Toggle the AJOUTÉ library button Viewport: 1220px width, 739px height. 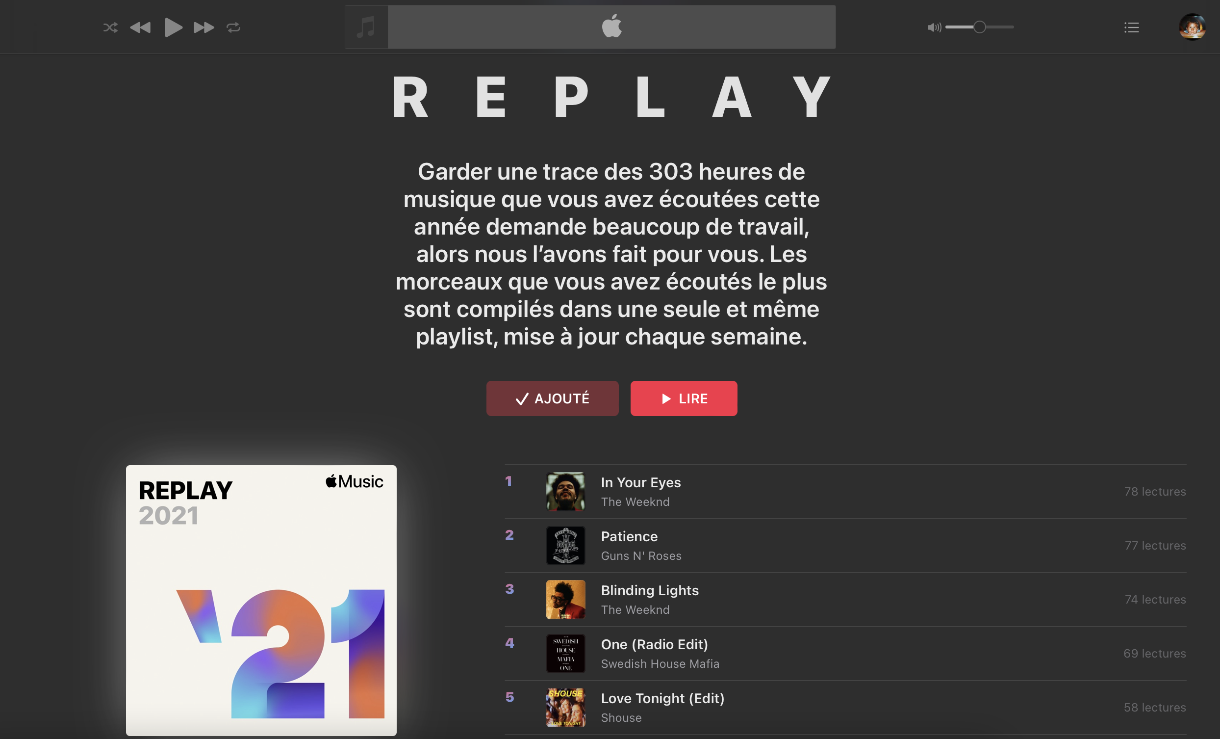click(x=552, y=398)
